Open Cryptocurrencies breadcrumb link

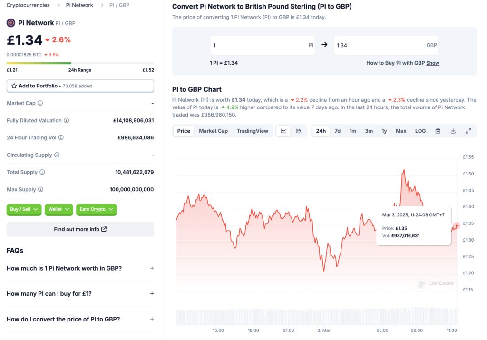pyautogui.click(x=28, y=5)
